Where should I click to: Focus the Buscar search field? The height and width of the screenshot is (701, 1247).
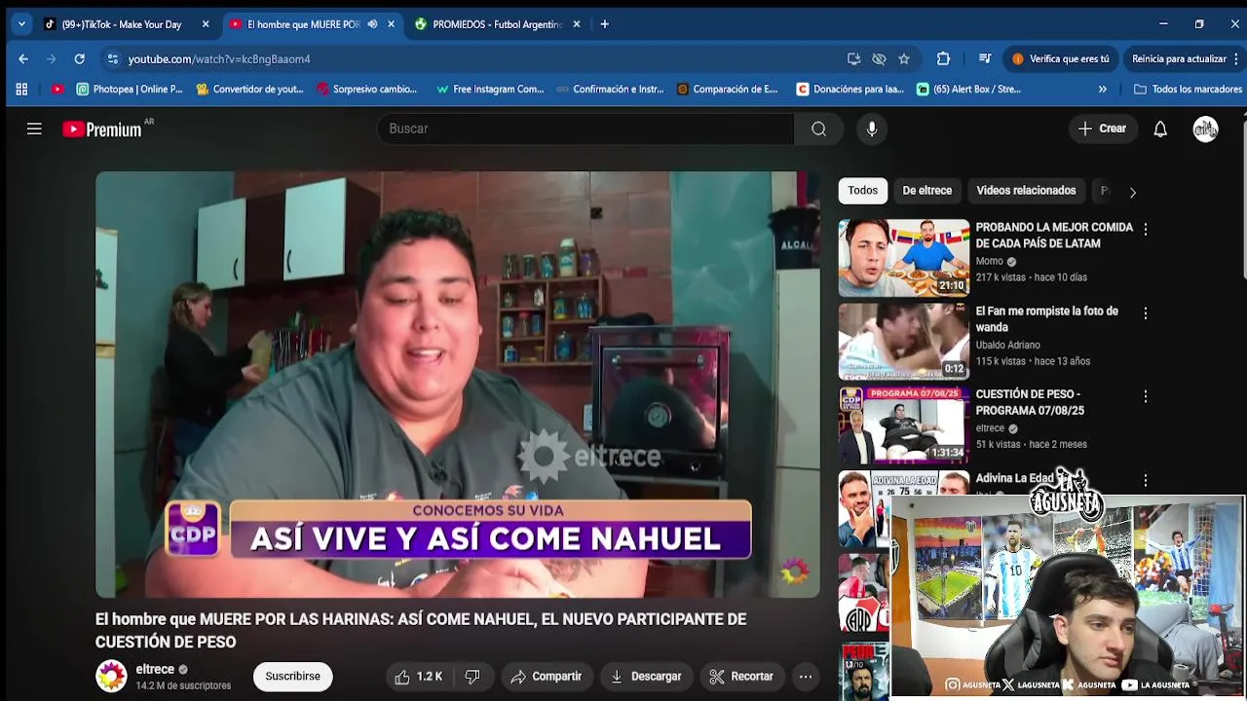pyautogui.click(x=586, y=129)
